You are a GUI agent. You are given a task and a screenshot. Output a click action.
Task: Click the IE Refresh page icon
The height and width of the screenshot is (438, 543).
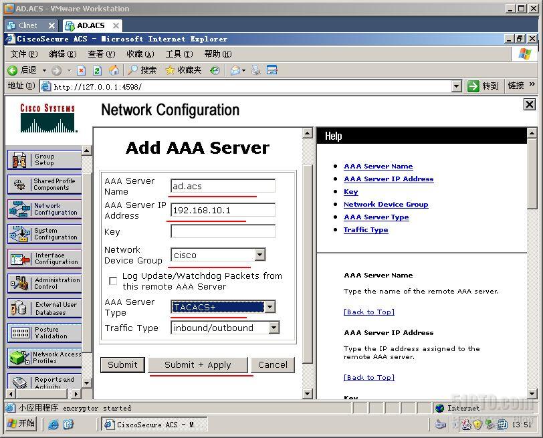click(x=98, y=71)
